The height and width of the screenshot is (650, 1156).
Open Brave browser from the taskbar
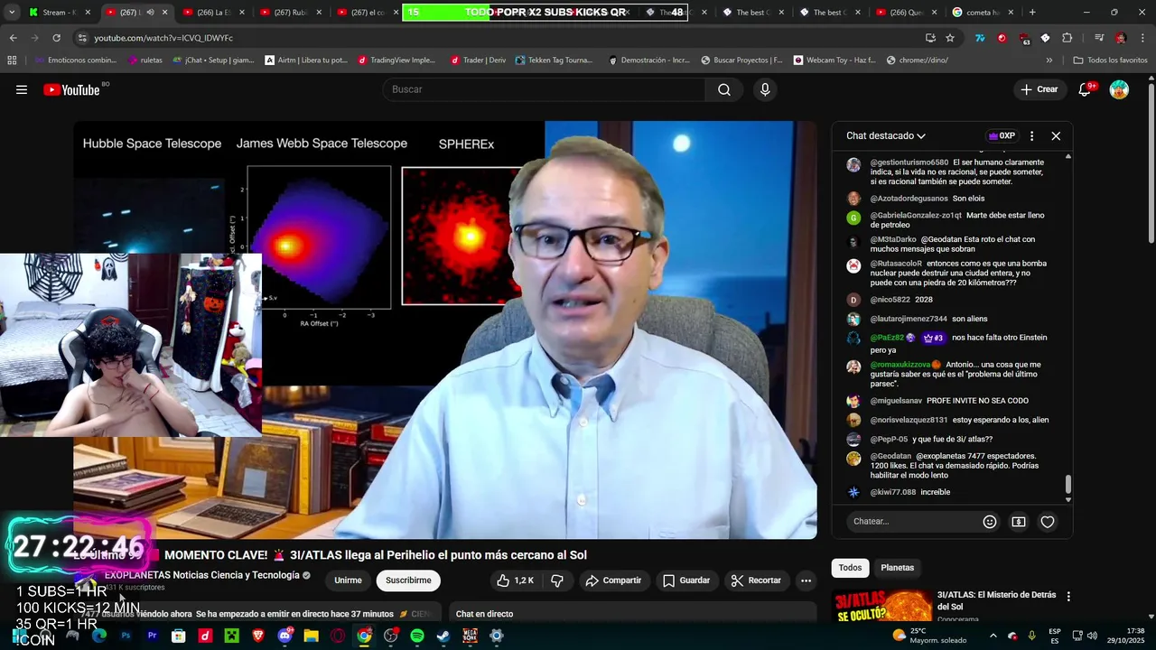tap(258, 636)
